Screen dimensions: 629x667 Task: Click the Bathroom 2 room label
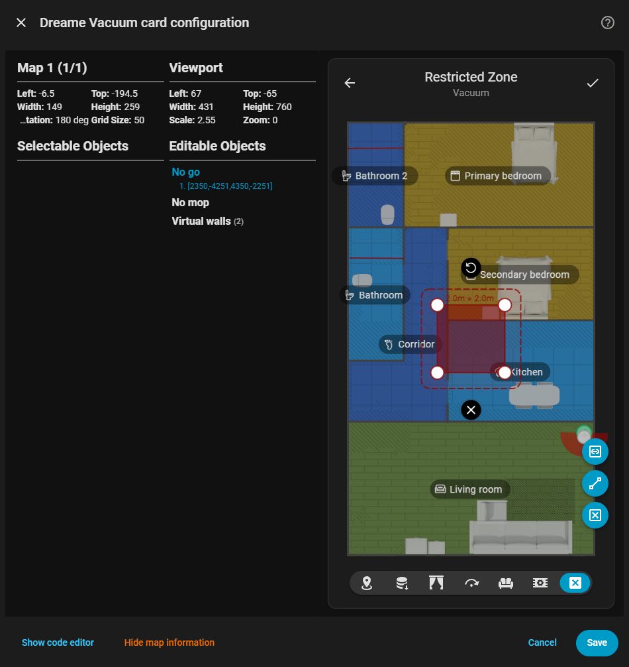(x=375, y=176)
